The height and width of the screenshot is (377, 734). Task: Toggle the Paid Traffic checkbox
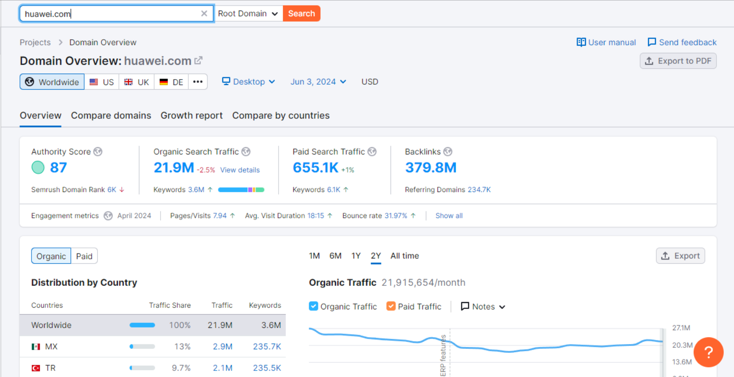tap(391, 306)
